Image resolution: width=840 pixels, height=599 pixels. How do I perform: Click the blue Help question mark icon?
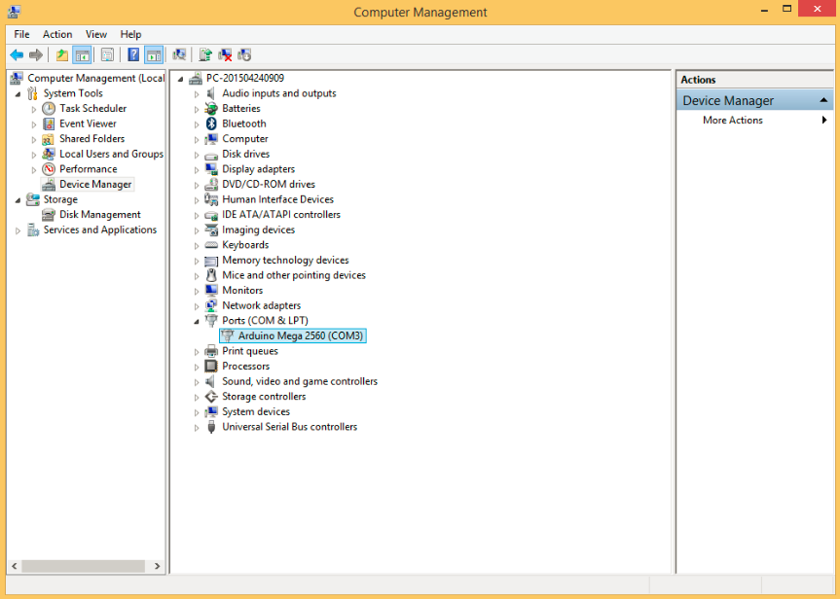[x=133, y=55]
